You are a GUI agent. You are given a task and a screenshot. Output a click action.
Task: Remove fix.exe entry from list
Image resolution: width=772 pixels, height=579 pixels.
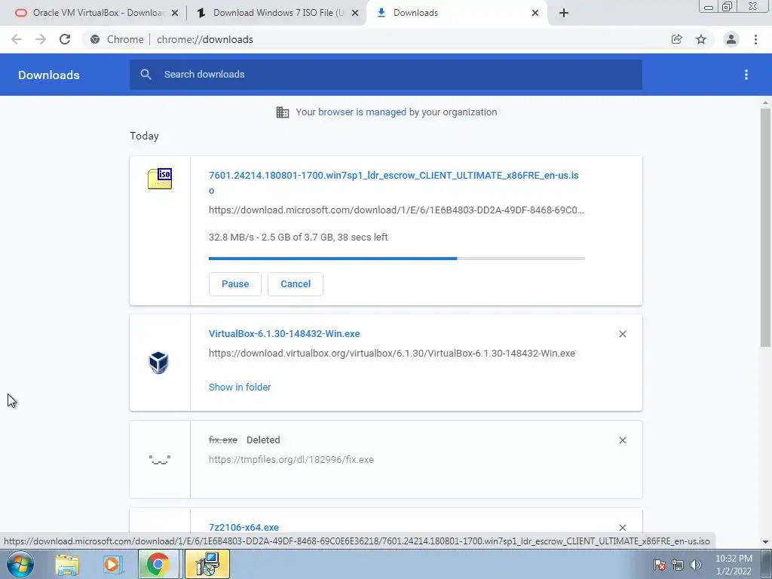pyautogui.click(x=622, y=440)
